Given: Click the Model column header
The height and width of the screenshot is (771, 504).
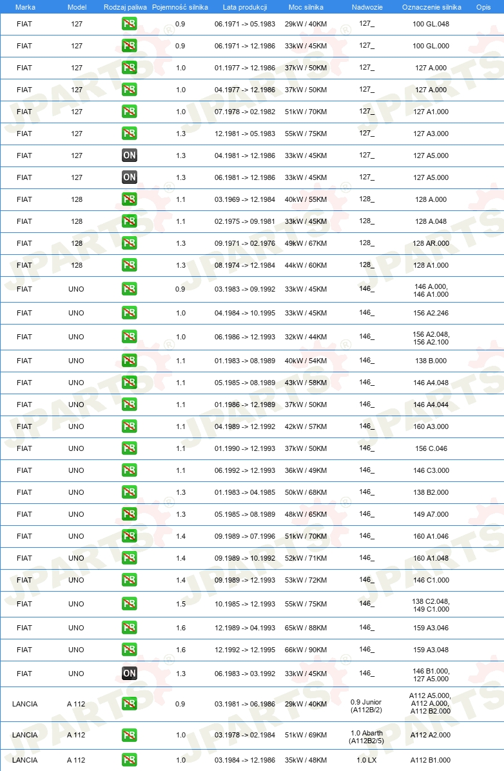Looking at the screenshot, I should (x=77, y=7).
